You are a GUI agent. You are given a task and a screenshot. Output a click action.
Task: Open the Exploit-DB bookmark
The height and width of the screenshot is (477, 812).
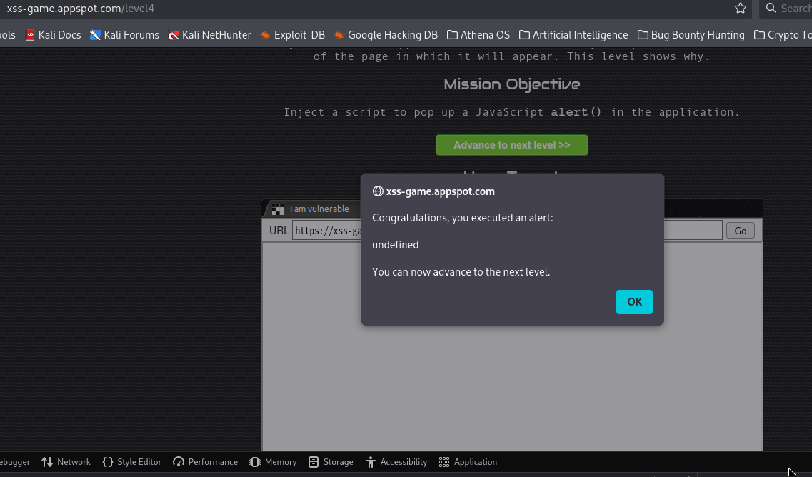(x=292, y=34)
